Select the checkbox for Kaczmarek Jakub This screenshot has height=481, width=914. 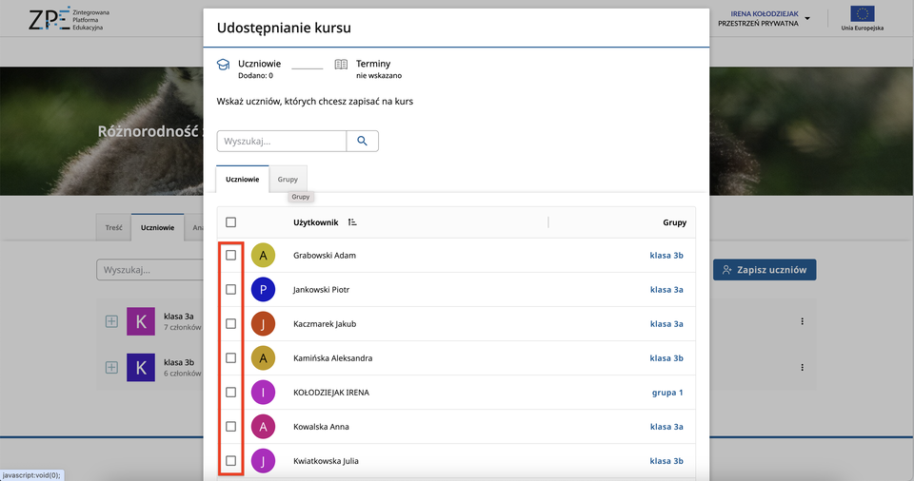click(x=231, y=323)
